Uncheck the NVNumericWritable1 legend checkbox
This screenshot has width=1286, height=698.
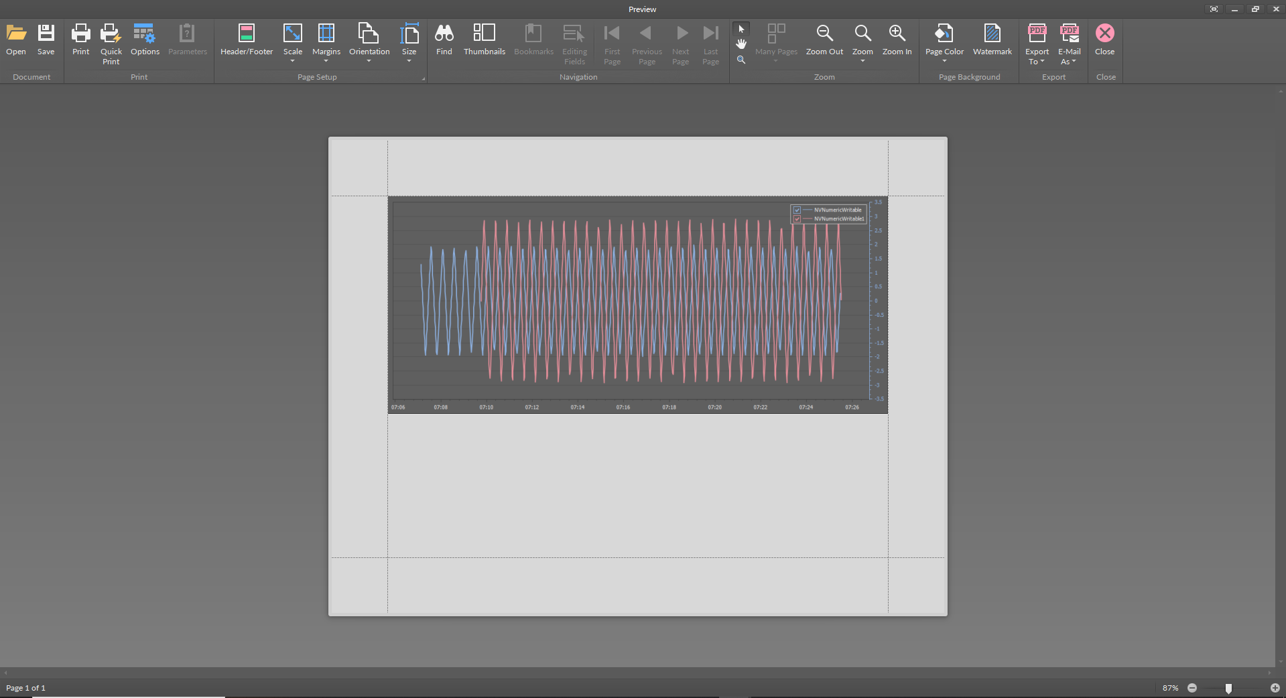pyautogui.click(x=797, y=218)
